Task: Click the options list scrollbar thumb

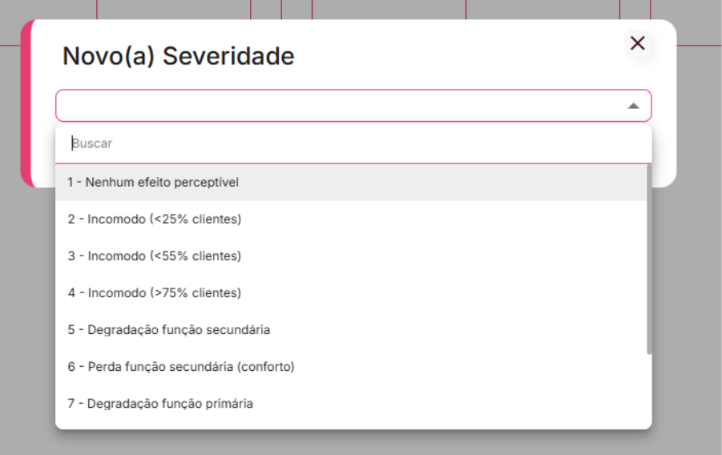Action: 649,258
